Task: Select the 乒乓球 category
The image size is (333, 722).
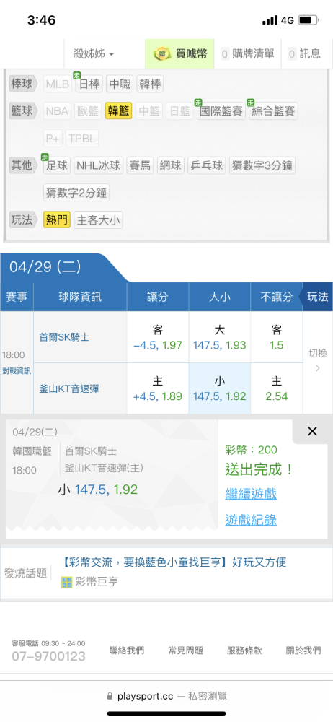Action: pyautogui.click(x=207, y=165)
